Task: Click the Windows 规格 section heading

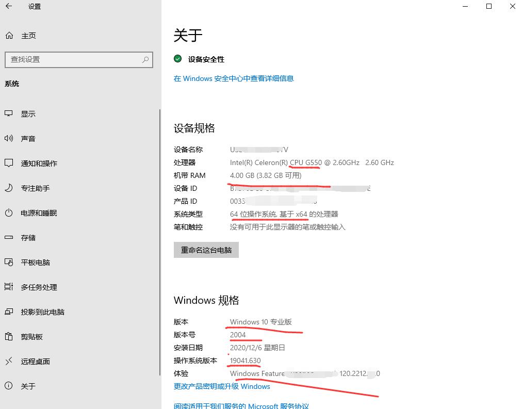Action: tap(206, 300)
